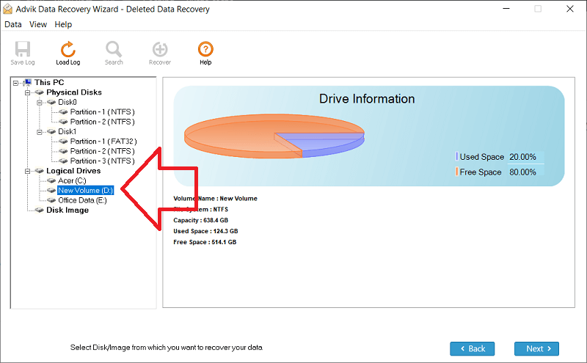Image resolution: width=587 pixels, height=363 pixels.
Task: Click the Used Space legend color swatch
Action: coord(457,157)
